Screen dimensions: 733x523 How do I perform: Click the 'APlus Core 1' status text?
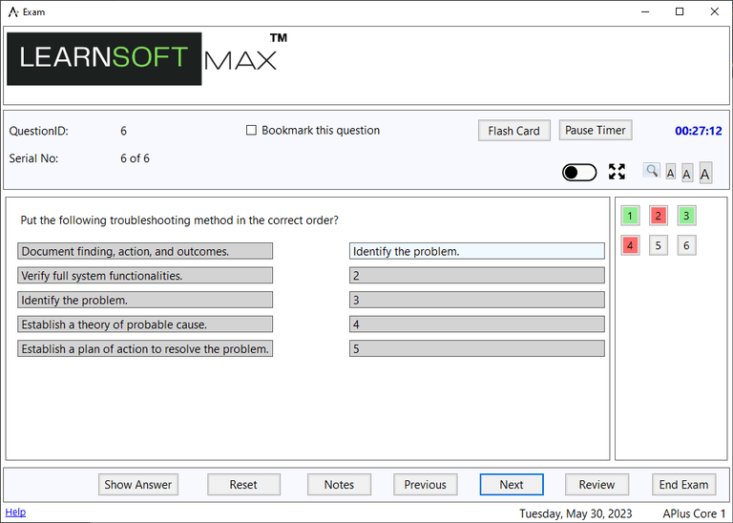pyautogui.click(x=694, y=513)
